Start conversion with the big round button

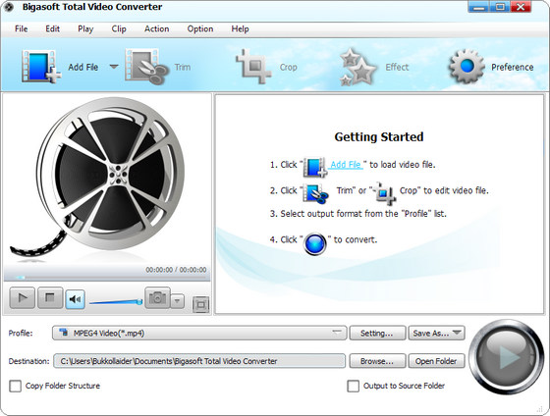click(505, 356)
